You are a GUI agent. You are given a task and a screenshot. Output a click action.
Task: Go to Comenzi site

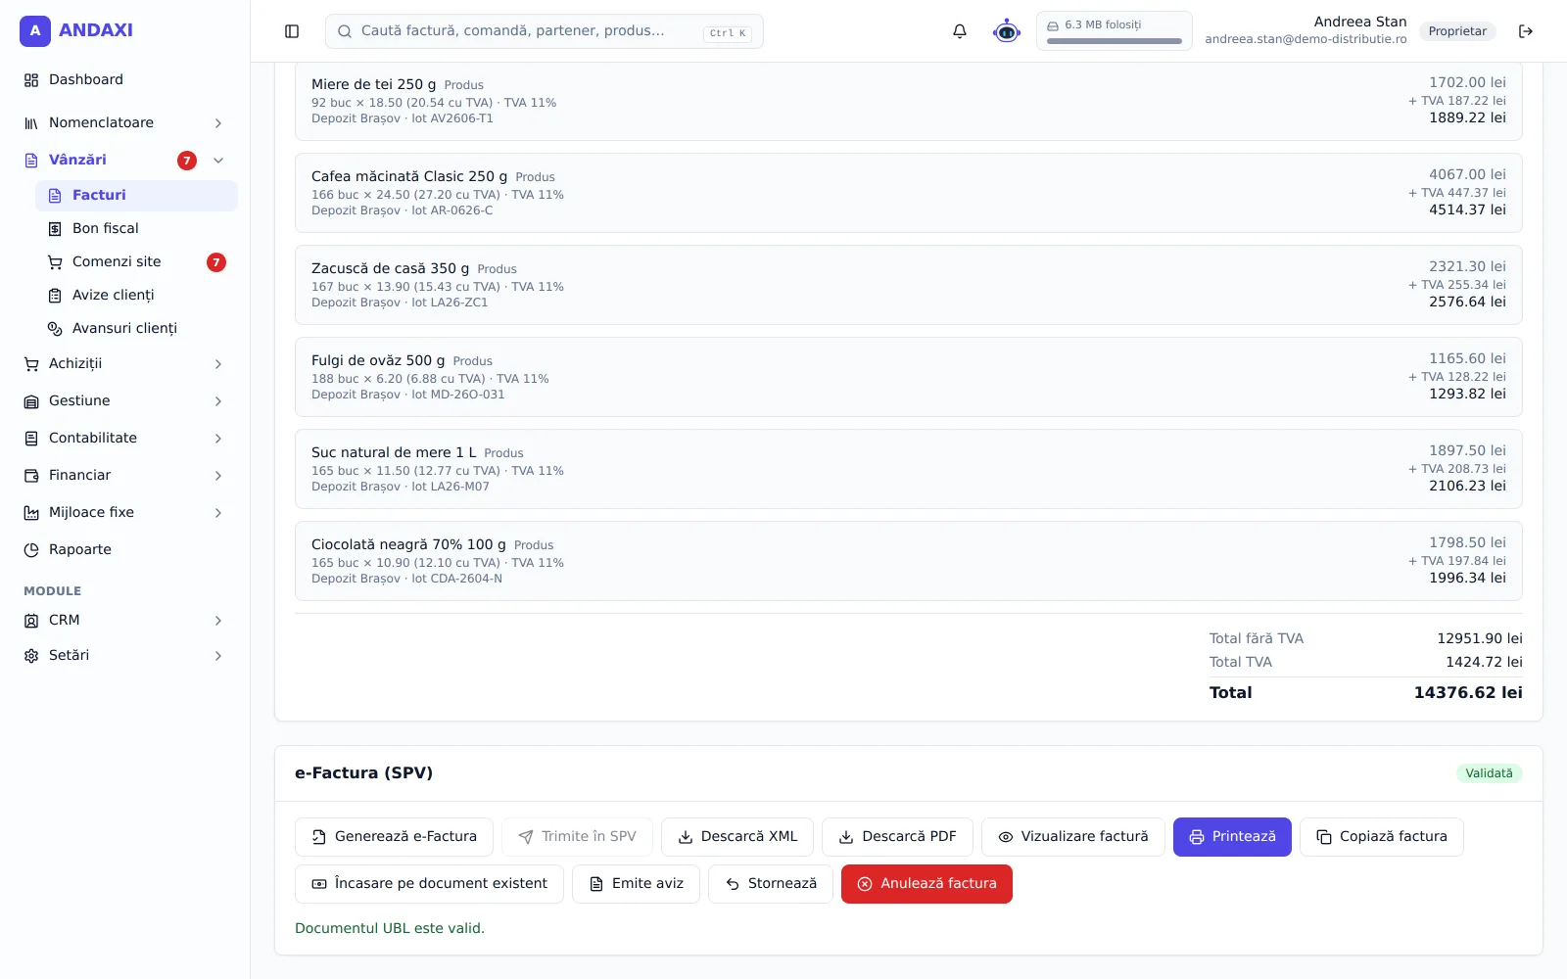click(136, 261)
